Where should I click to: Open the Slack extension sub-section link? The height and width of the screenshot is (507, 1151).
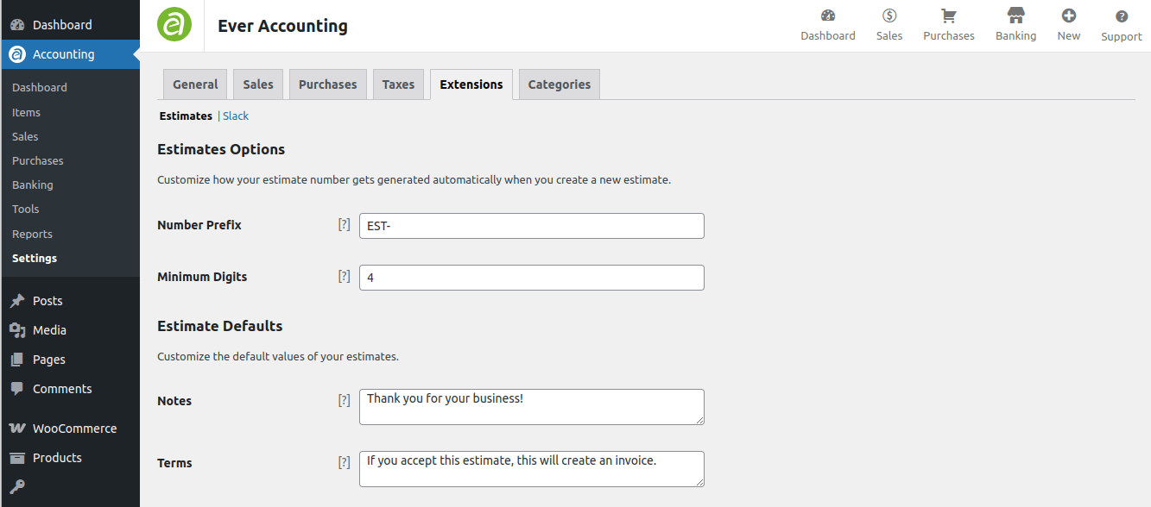pos(236,116)
